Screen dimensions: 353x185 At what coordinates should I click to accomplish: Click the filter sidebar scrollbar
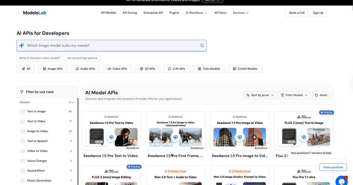tap(78, 141)
